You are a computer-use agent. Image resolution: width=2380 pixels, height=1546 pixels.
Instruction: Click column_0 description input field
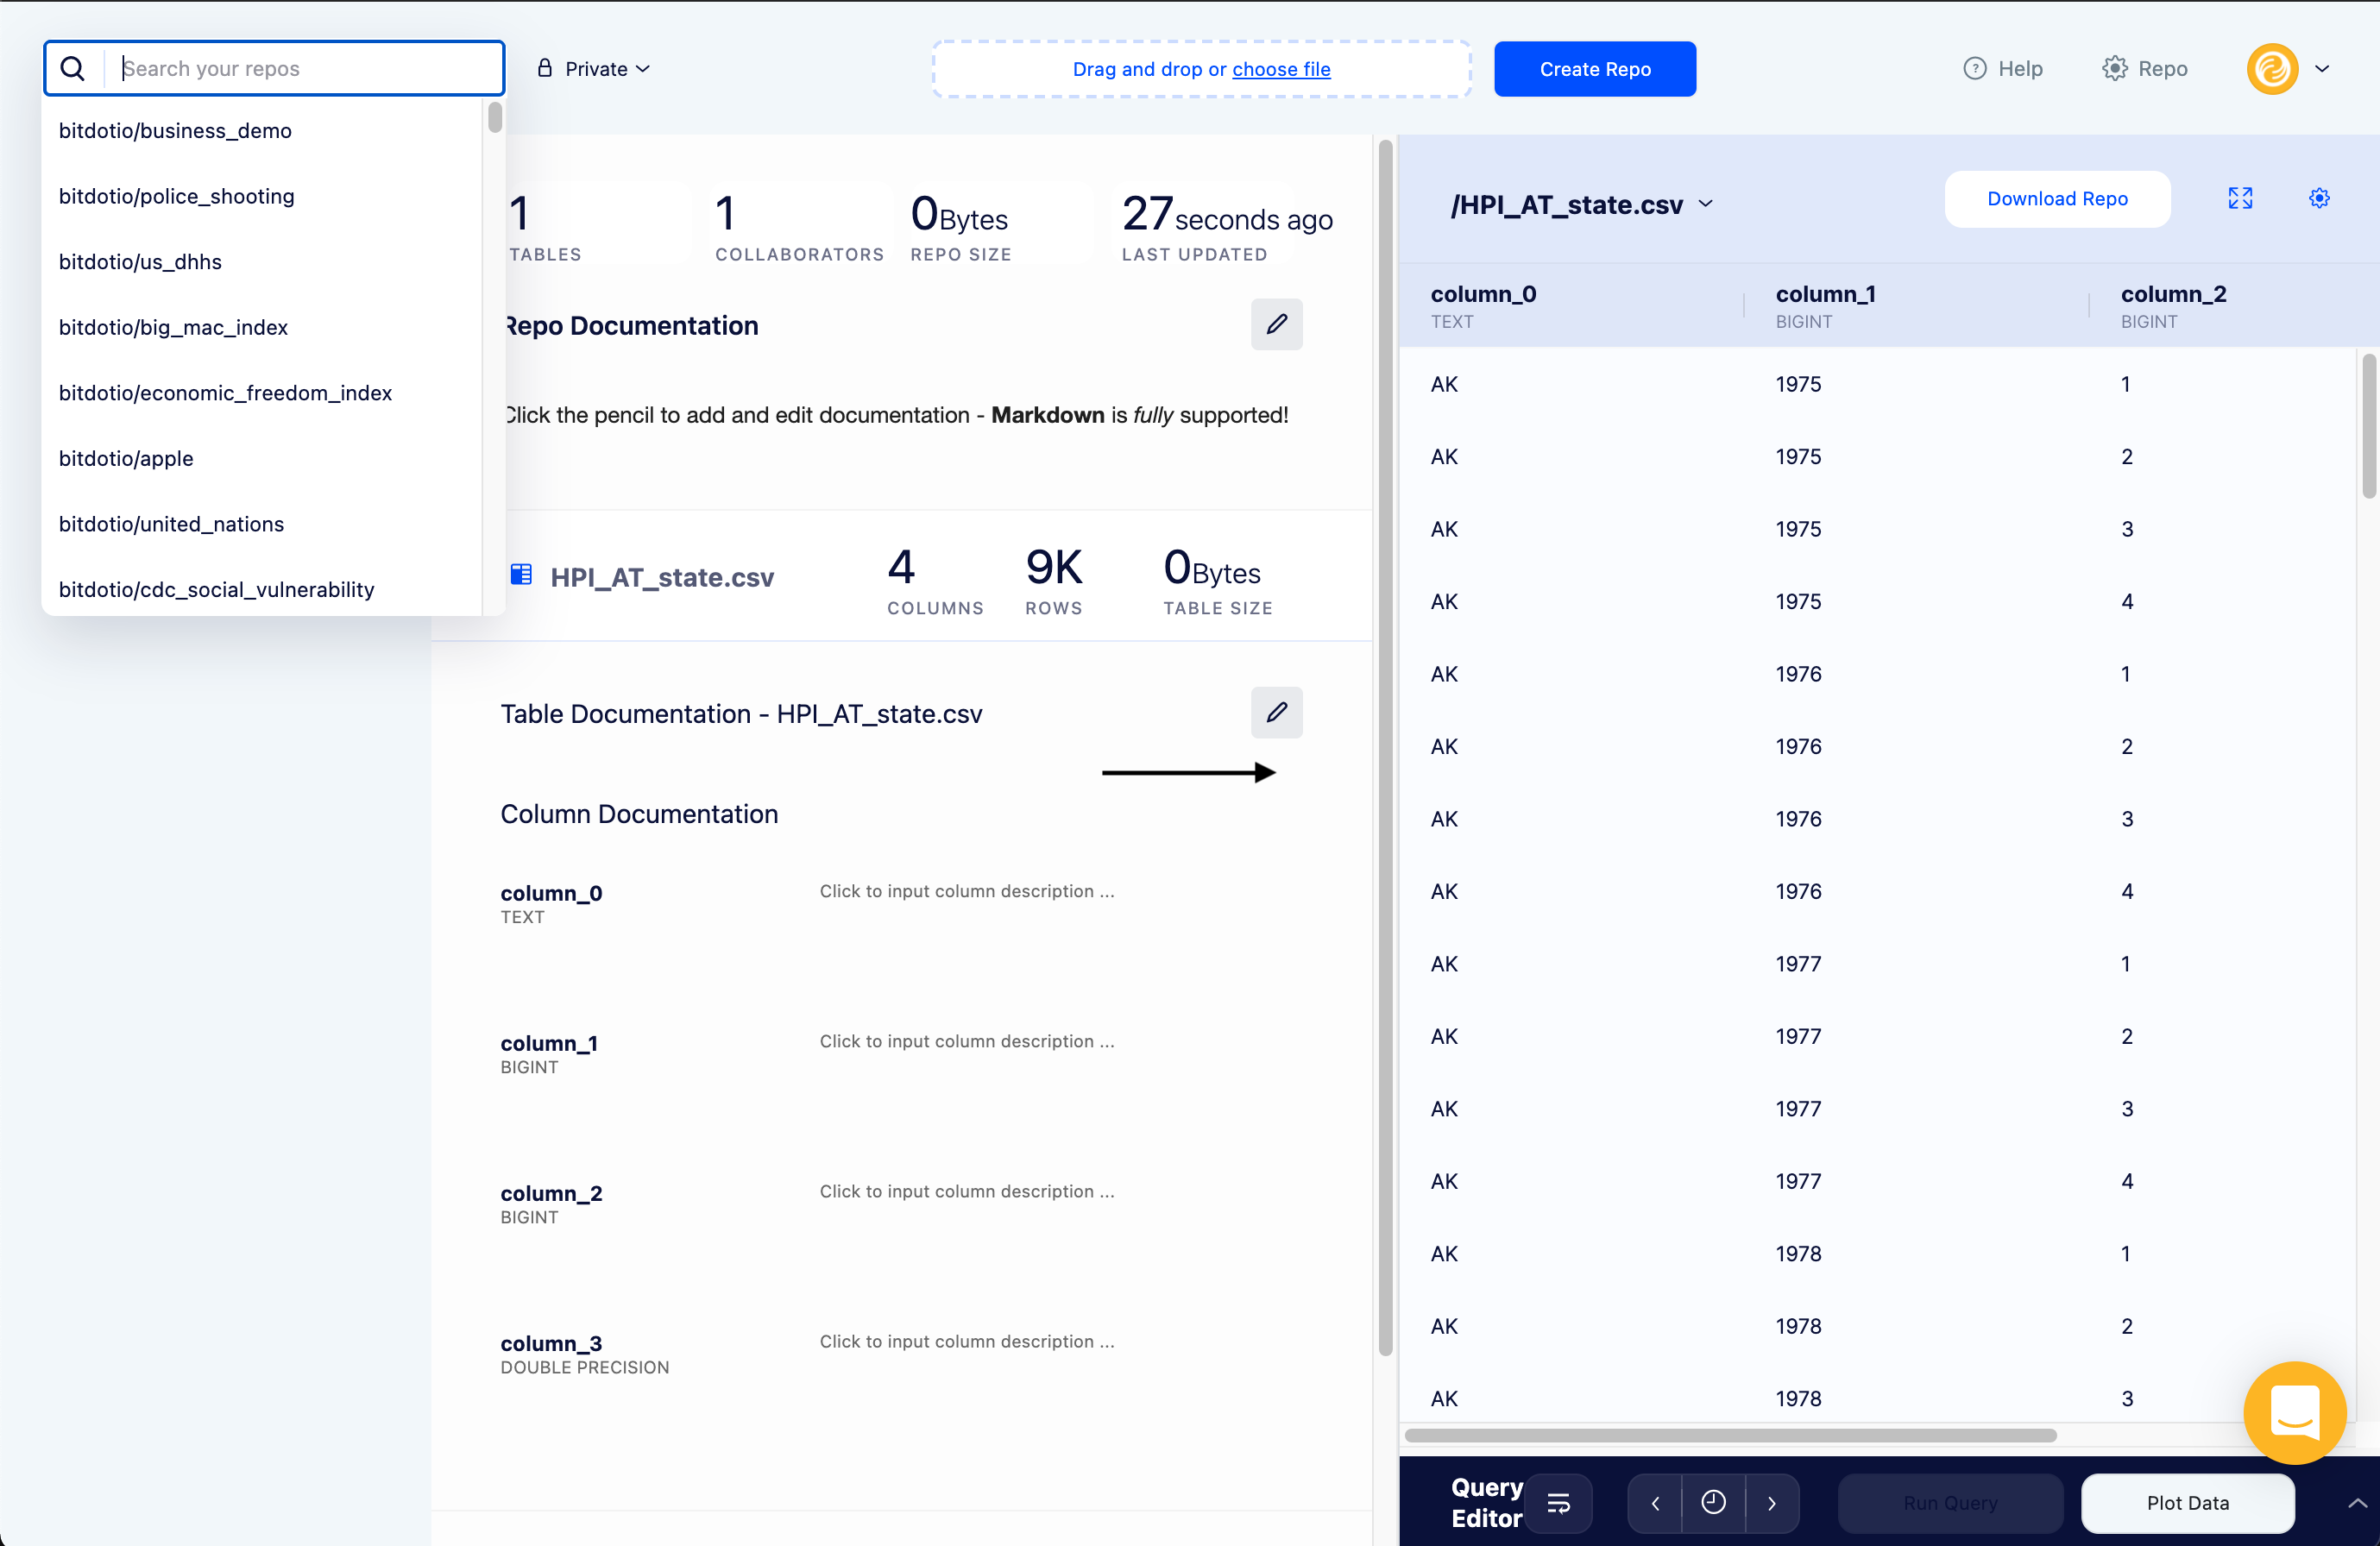tap(966, 891)
